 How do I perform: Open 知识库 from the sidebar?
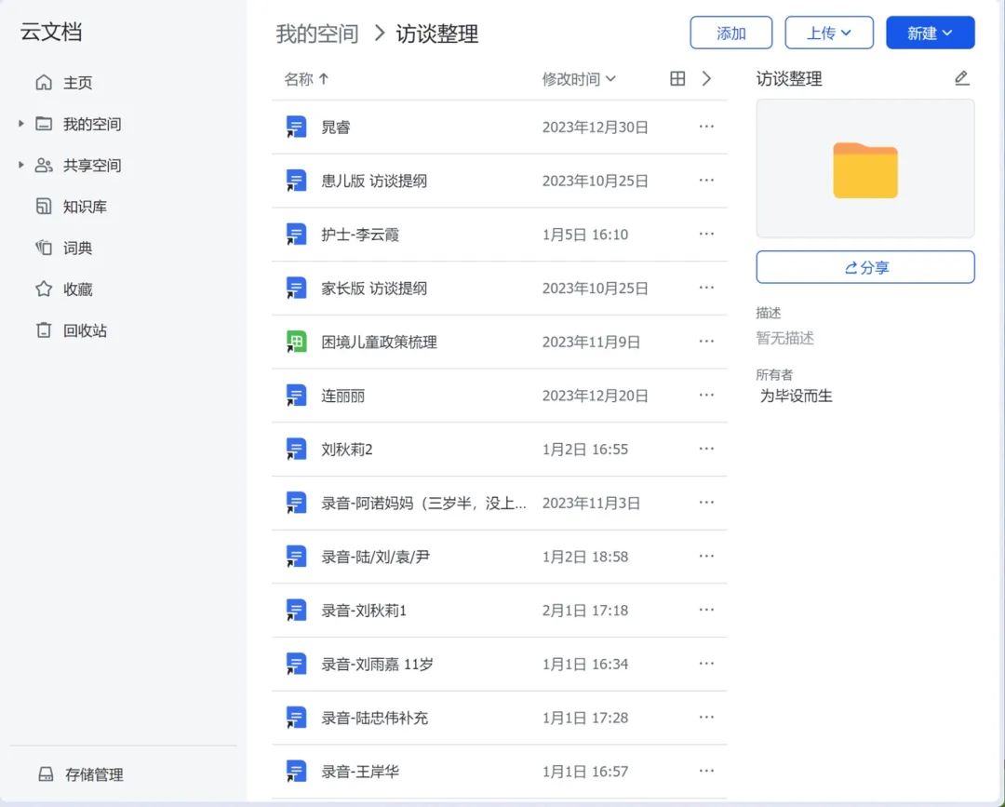84,207
